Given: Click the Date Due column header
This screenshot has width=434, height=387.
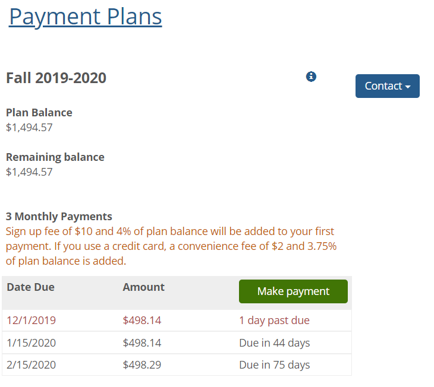Looking at the screenshot, I should tap(30, 287).
